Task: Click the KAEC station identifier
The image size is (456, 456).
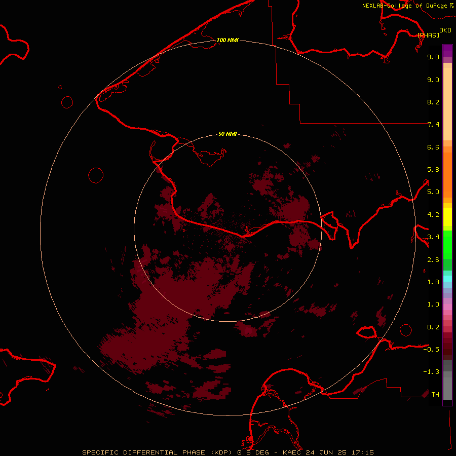Action: (292, 452)
